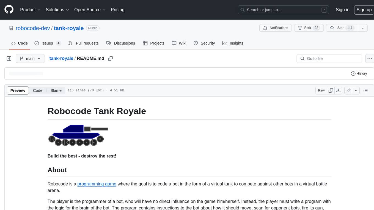Focus the Search or jump to field
Screen dimensions: 374x210
pos(284,10)
